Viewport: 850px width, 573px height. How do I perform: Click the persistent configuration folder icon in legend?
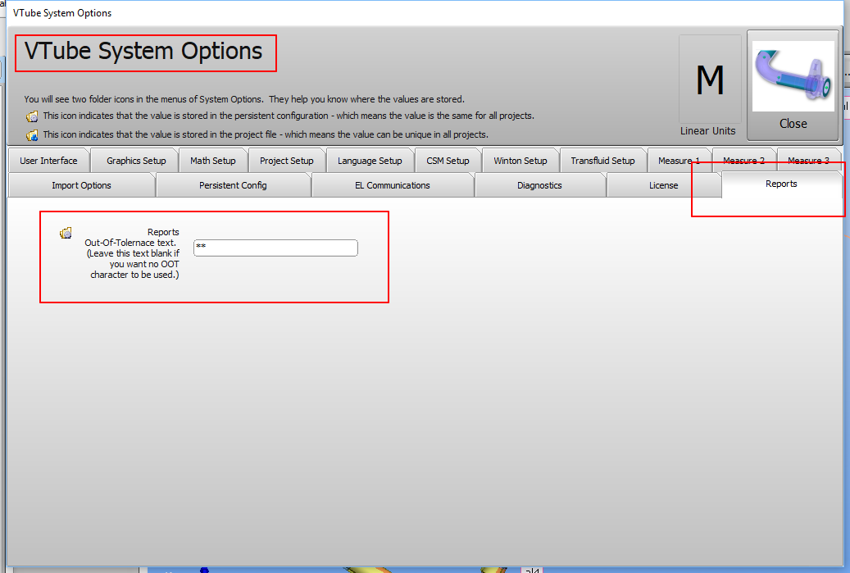click(32, 116)
